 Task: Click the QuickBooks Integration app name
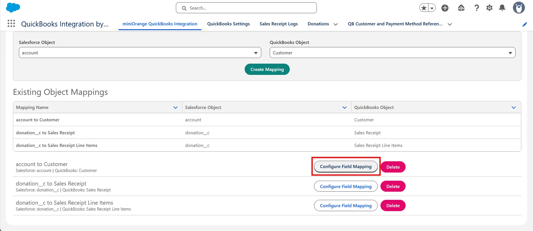[x=65, y=24]
